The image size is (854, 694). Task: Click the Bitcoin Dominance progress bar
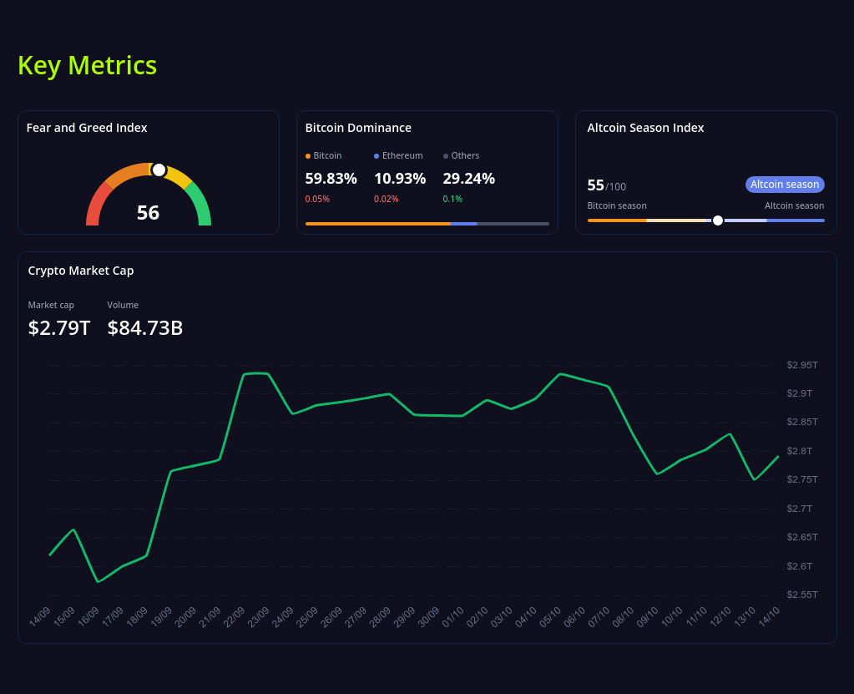(x=427, y=223)
